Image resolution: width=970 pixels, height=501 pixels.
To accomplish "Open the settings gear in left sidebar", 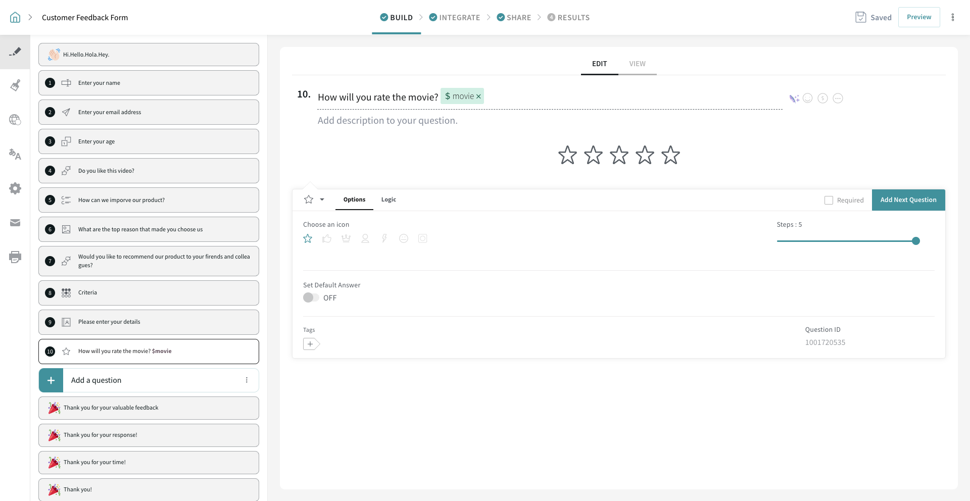I will coord(15,188).
